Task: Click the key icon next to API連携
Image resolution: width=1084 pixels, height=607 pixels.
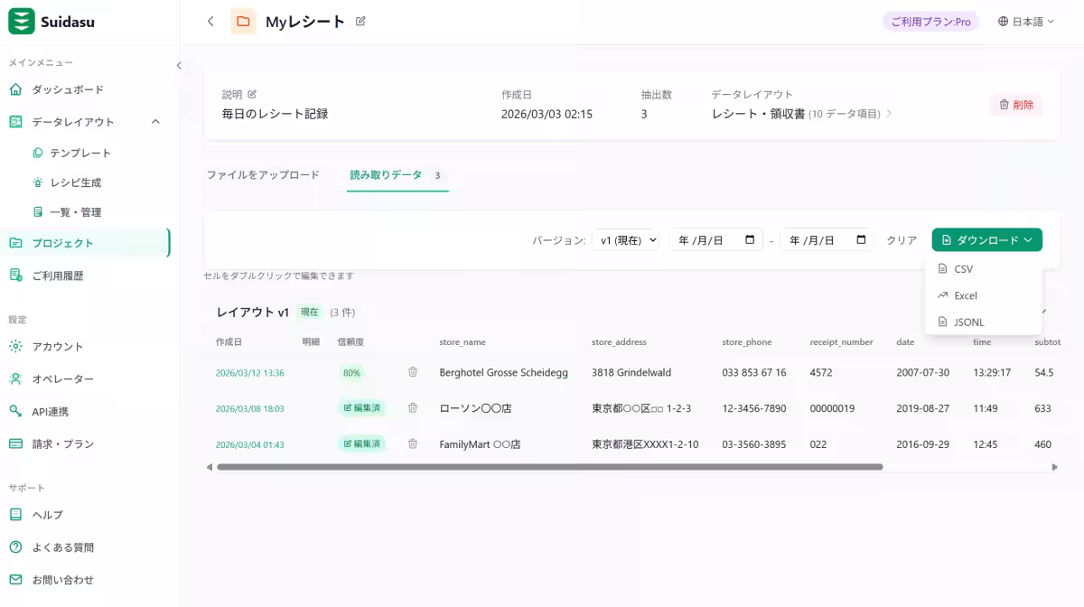Action: 15,411
